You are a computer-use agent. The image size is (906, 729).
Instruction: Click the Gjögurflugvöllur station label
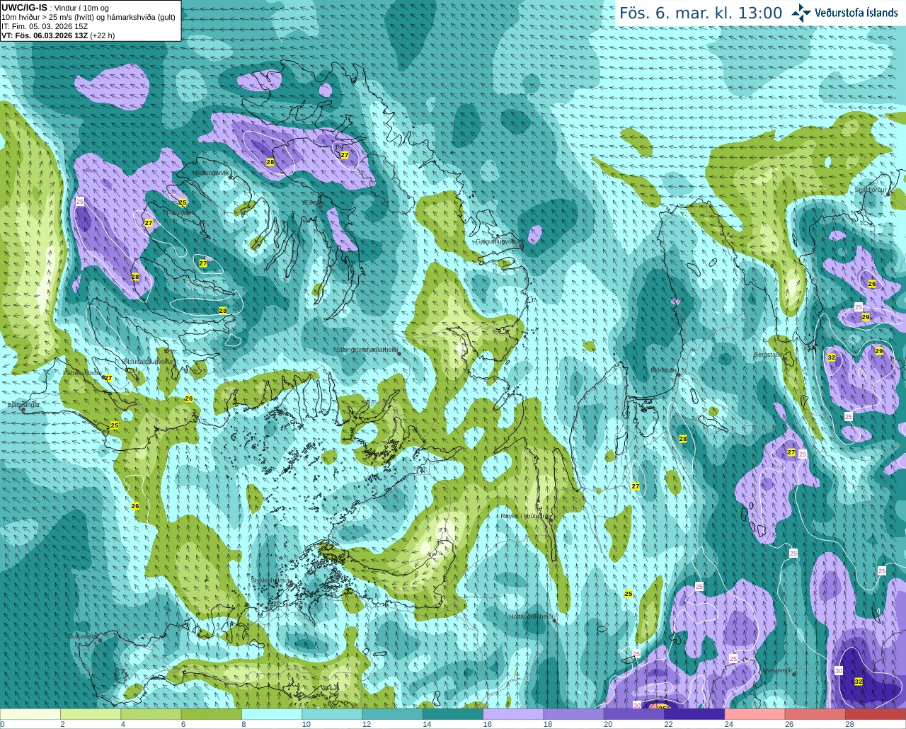click(x=498, y=241)
